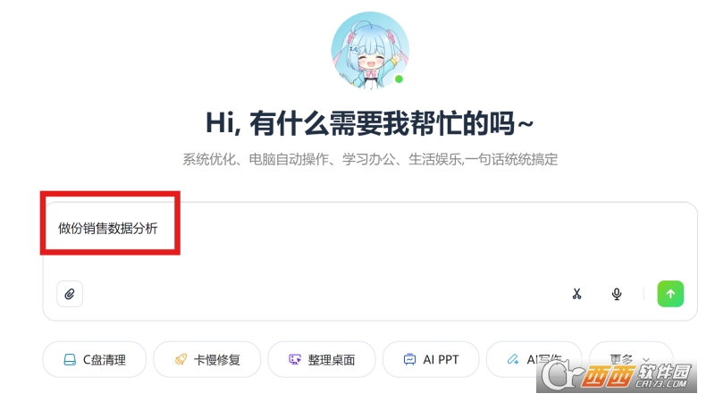Open the C盘清理 shortcut chip

coord(95,360)
